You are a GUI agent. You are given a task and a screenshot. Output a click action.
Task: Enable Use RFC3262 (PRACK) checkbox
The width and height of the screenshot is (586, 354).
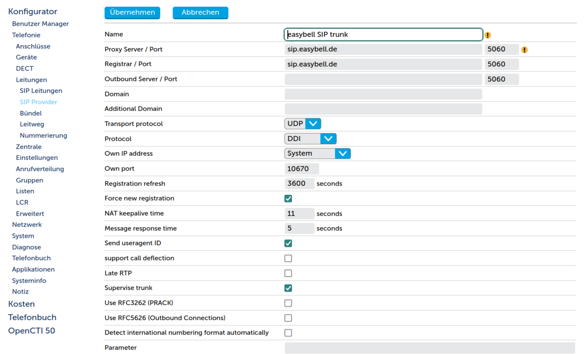coord(288,303)
